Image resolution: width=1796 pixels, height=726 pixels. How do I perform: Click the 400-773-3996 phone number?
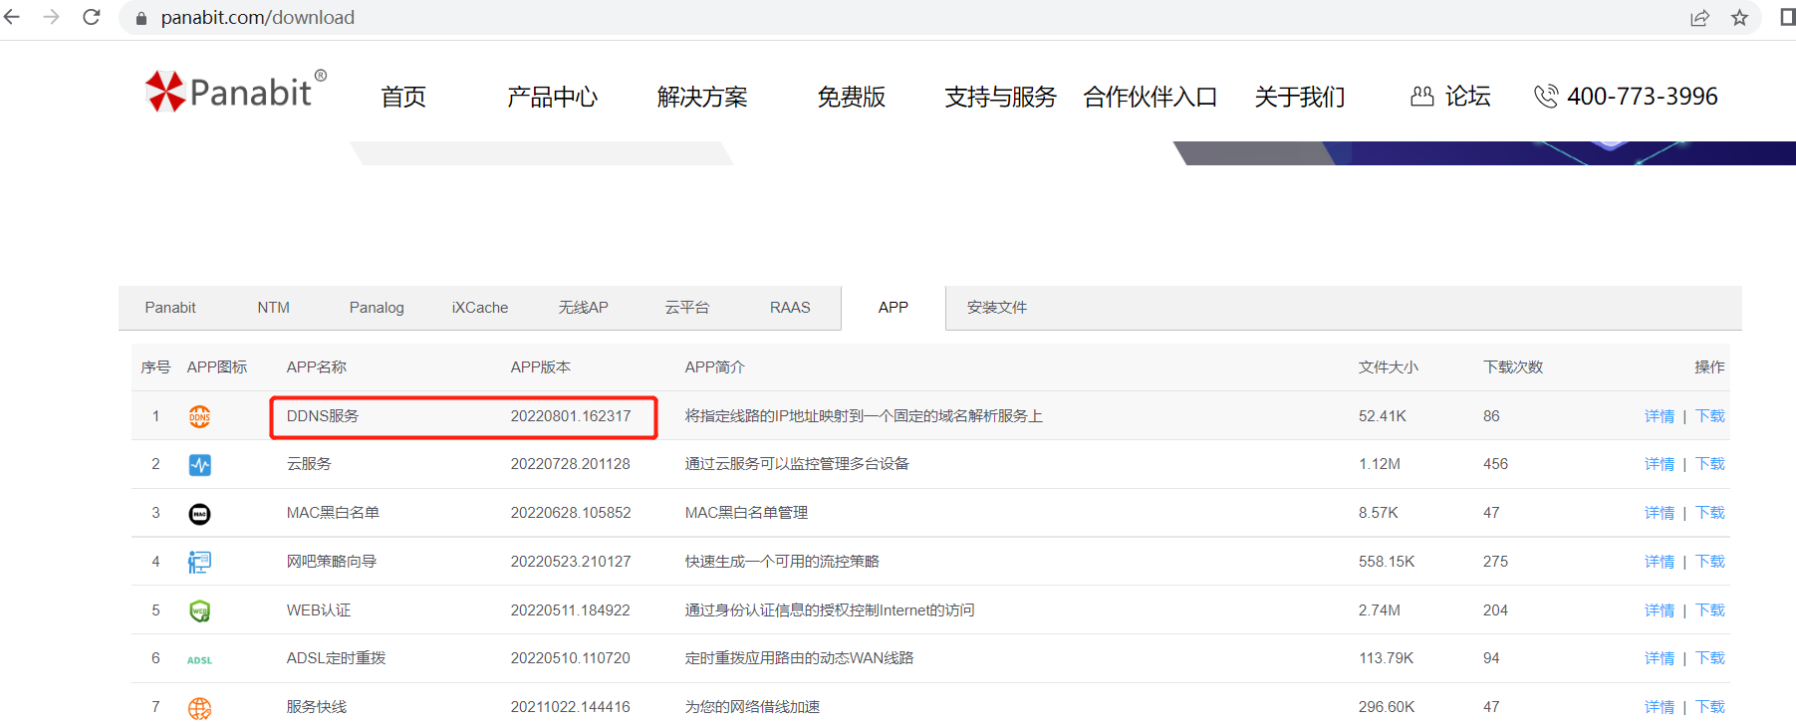coord(1642,96)
